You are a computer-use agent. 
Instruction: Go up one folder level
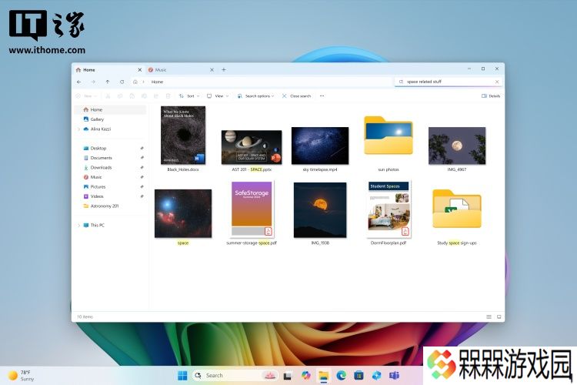[108, 82]
